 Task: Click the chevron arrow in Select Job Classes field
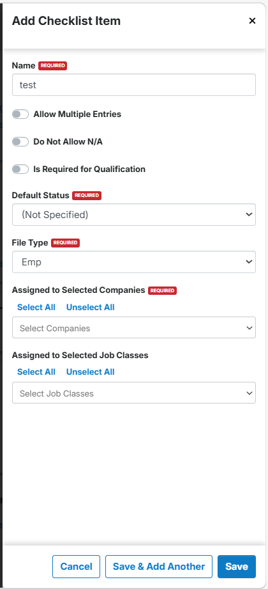(249, 393)
